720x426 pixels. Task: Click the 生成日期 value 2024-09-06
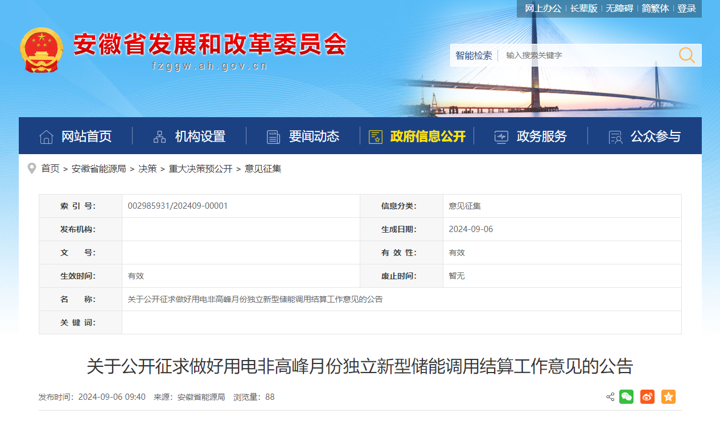coord(471,229)
